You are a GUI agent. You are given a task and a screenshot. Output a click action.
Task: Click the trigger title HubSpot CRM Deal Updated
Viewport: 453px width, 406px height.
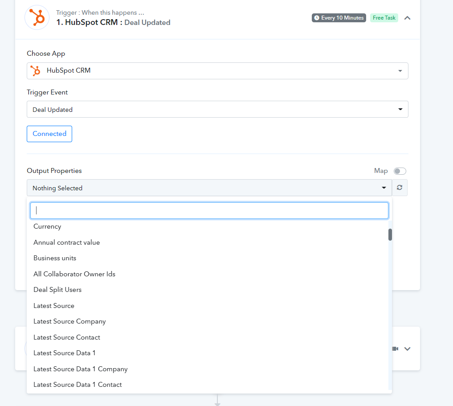[113, 23]
